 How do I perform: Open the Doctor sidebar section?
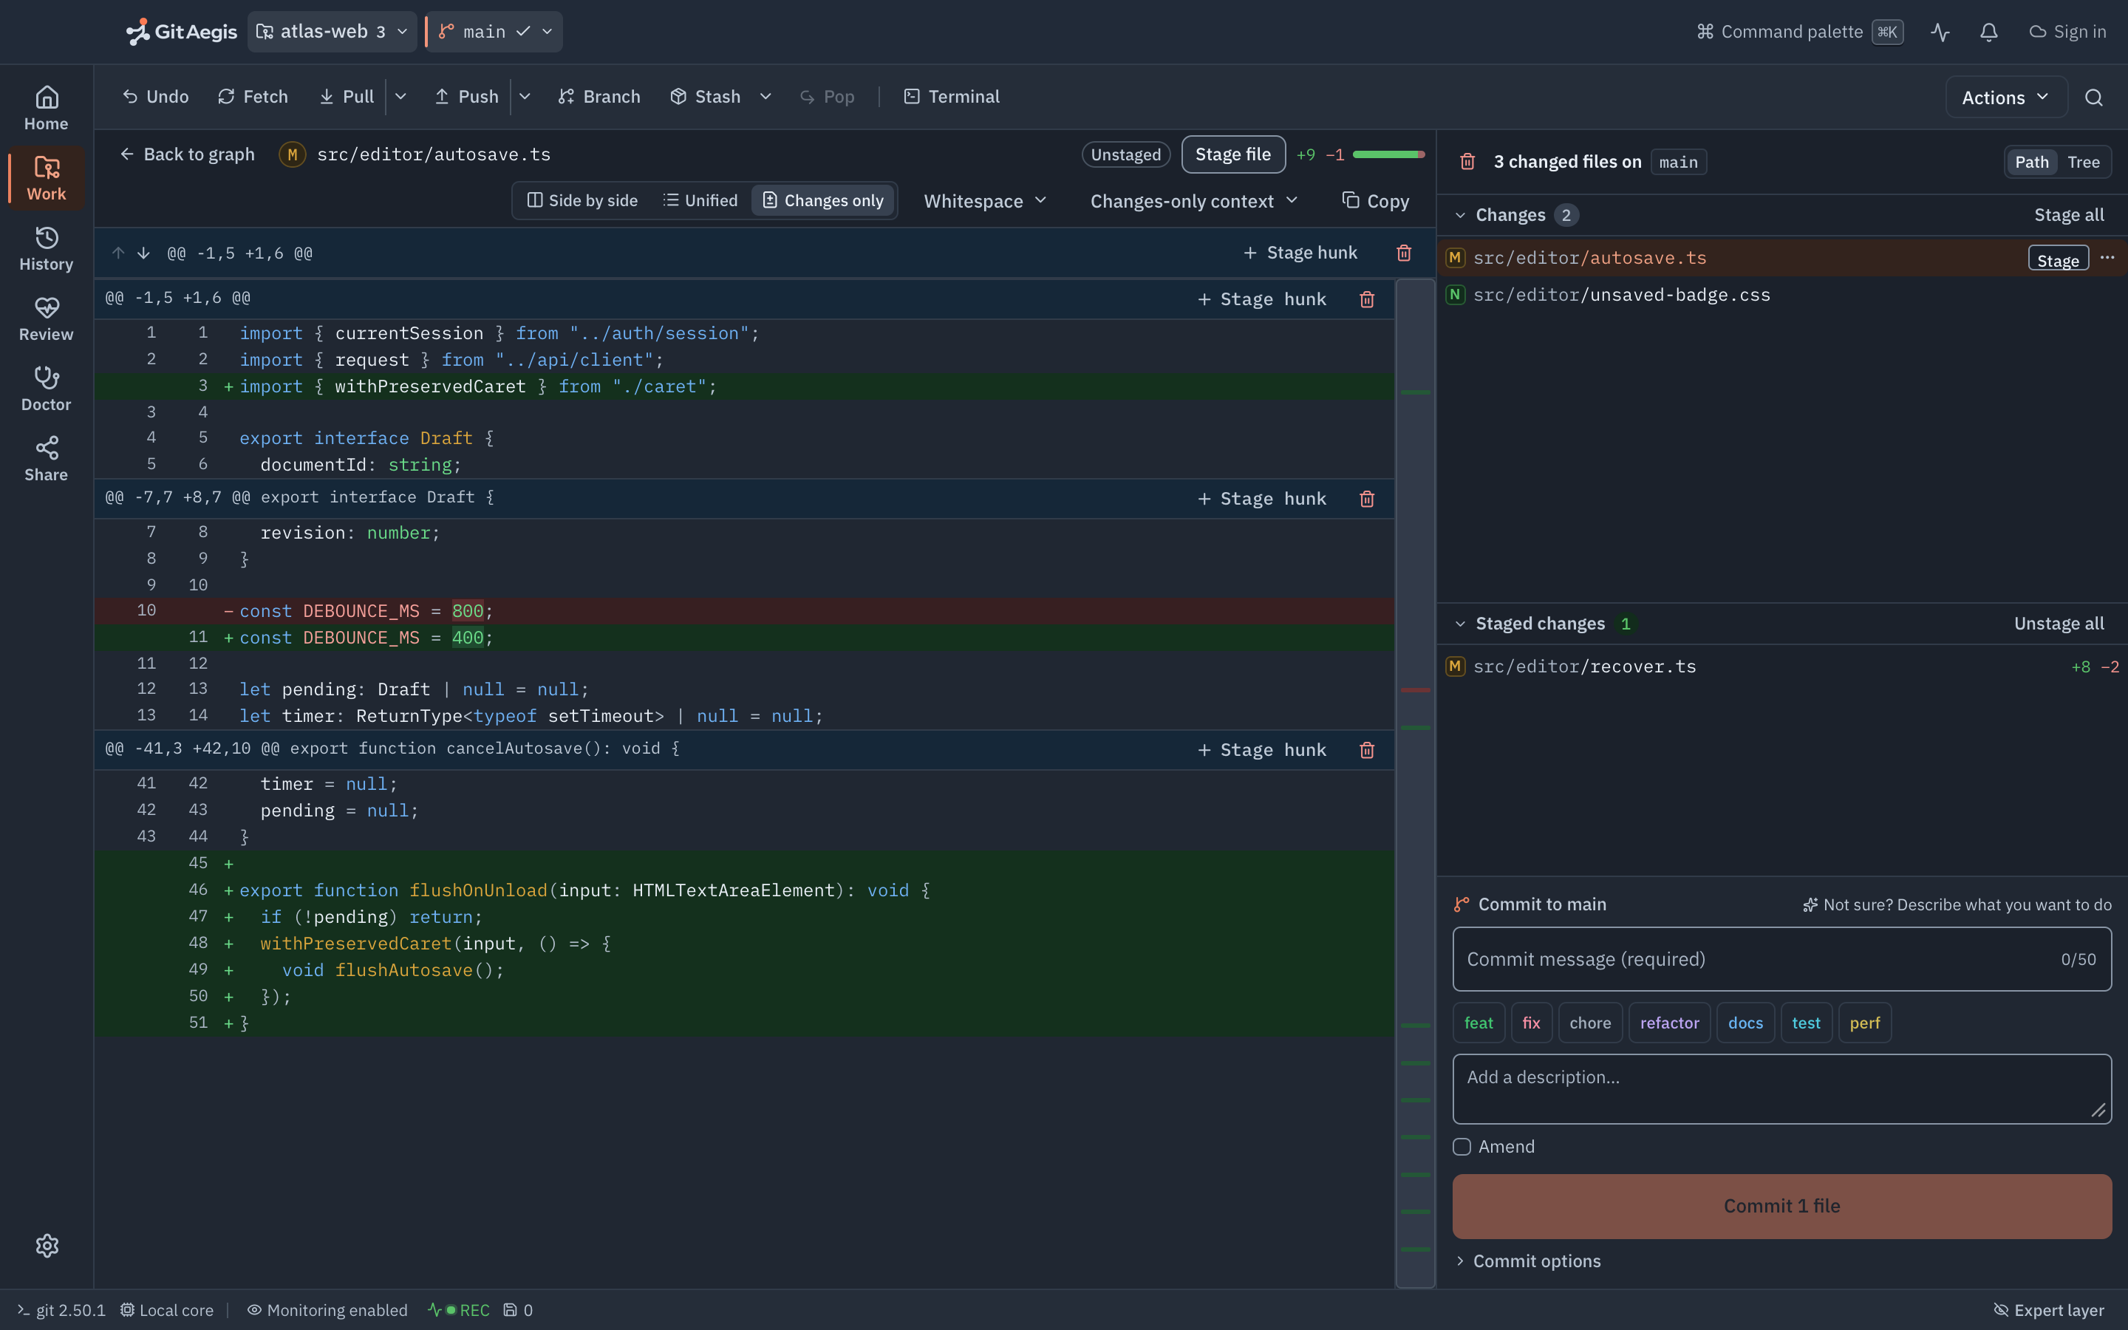47,389
